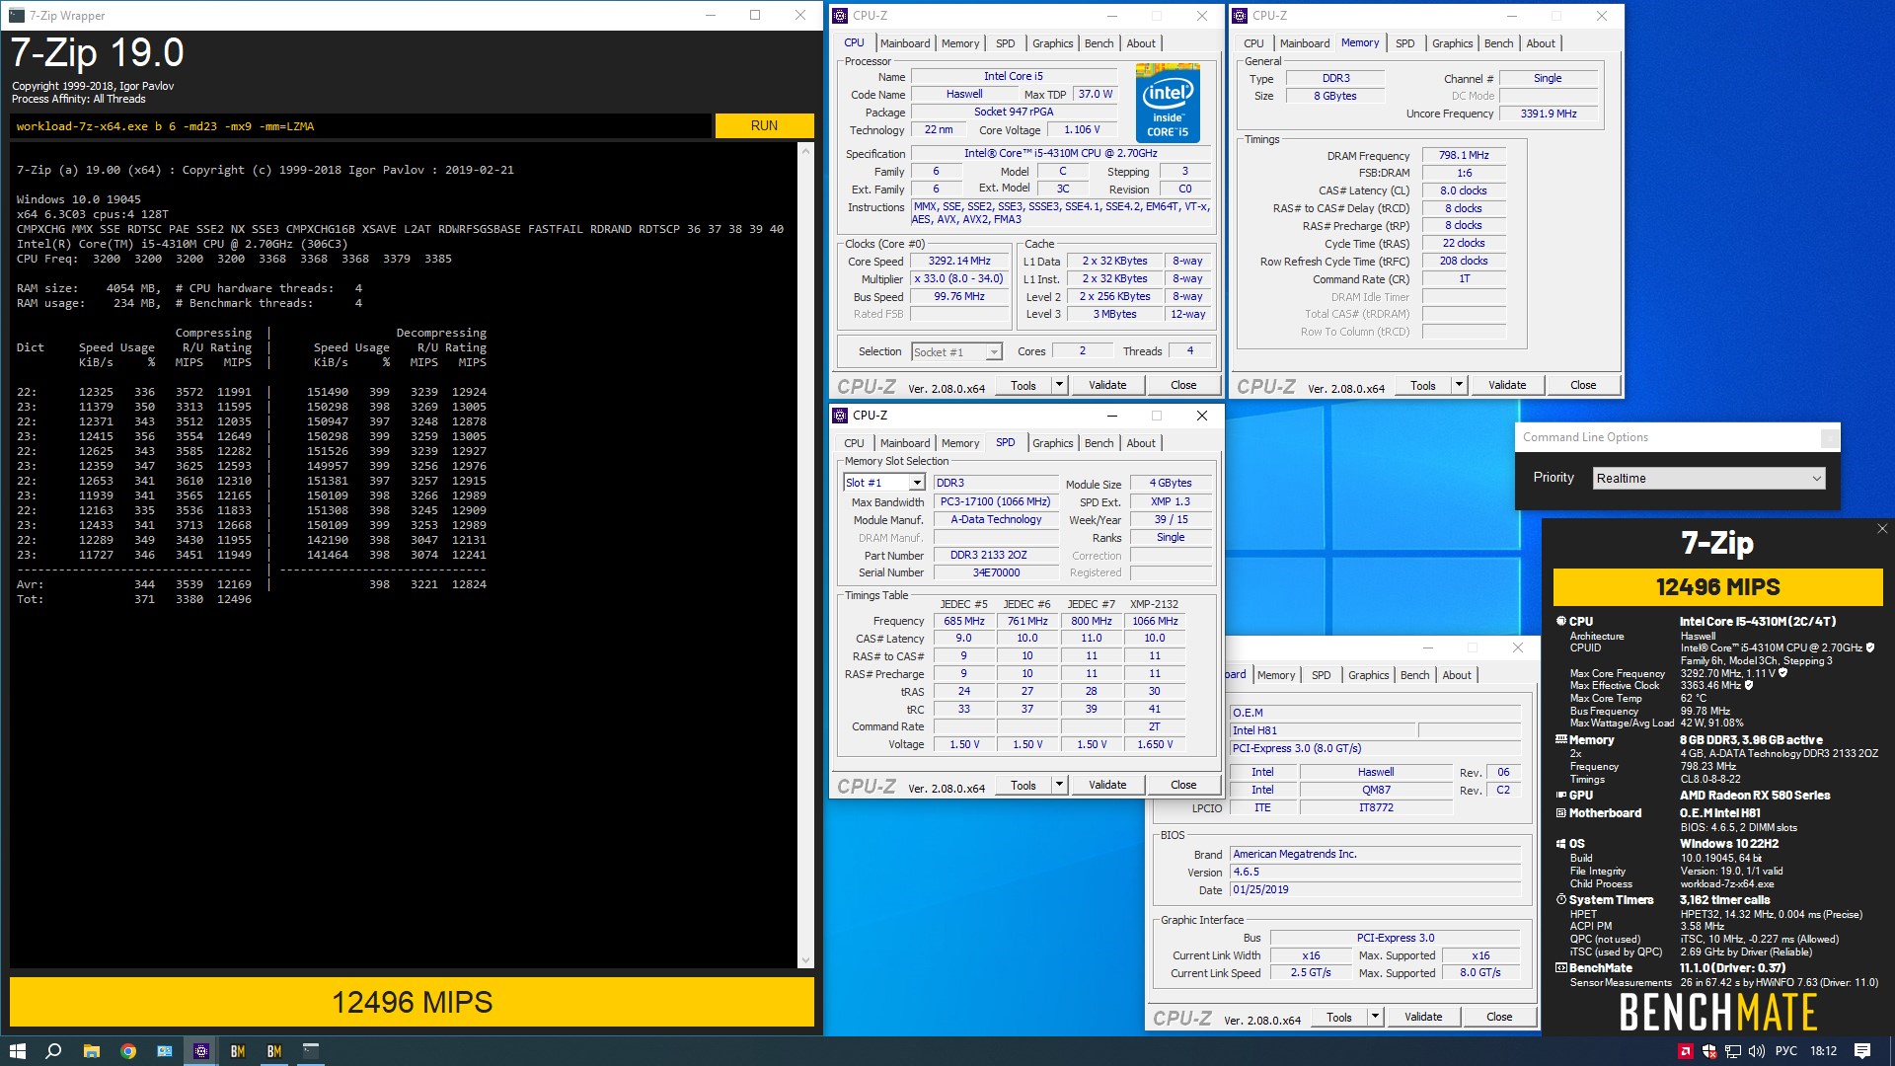This screenshot has height=1066, width=1895.
Task: Click the 18:12 taskbar clock
Action: point(1823,1051)
